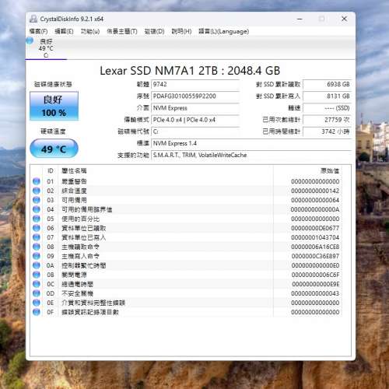Select raw value 000000000000A row
Screen dimensions: 389x389
315,209
